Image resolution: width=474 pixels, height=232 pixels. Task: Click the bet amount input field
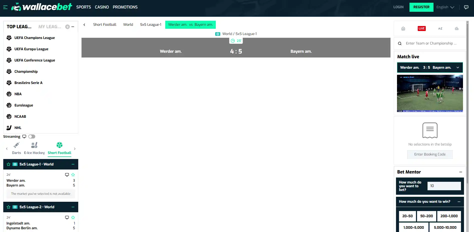coord(444,186)
